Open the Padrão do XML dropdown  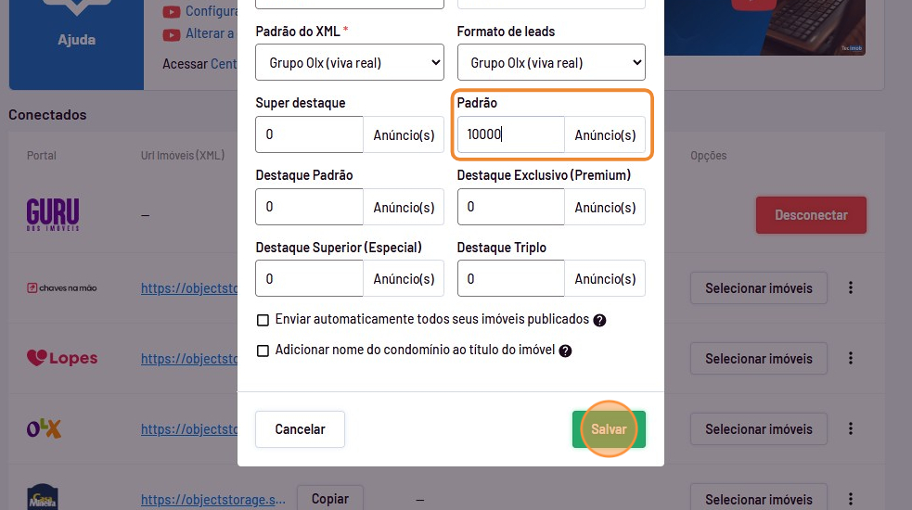[x=349, y=63]
